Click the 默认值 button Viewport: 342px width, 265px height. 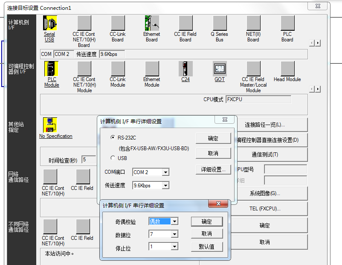(x=206, y=247)
